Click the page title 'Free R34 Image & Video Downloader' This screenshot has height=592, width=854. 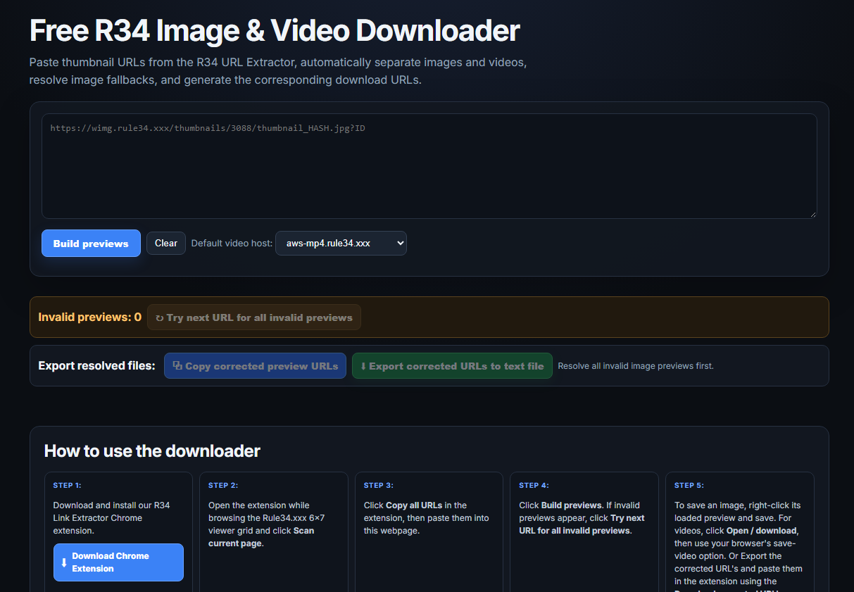(275, 30)
